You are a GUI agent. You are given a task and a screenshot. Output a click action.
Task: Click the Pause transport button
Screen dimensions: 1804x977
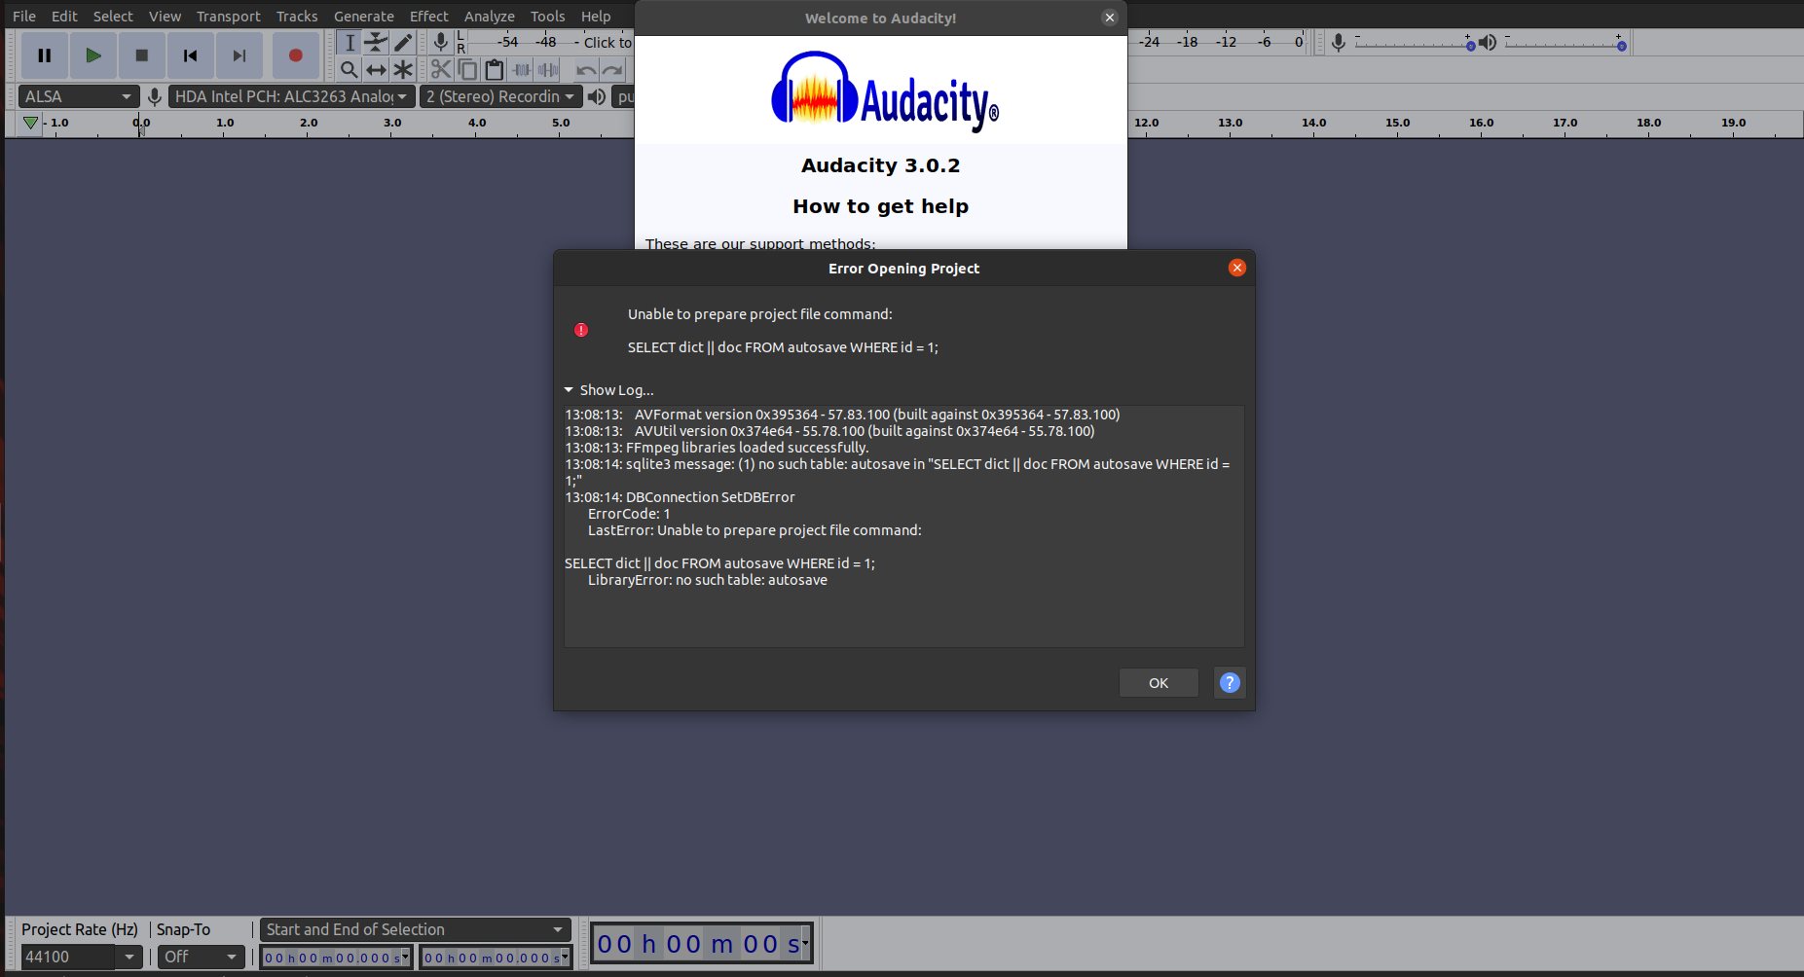point(45,55)
